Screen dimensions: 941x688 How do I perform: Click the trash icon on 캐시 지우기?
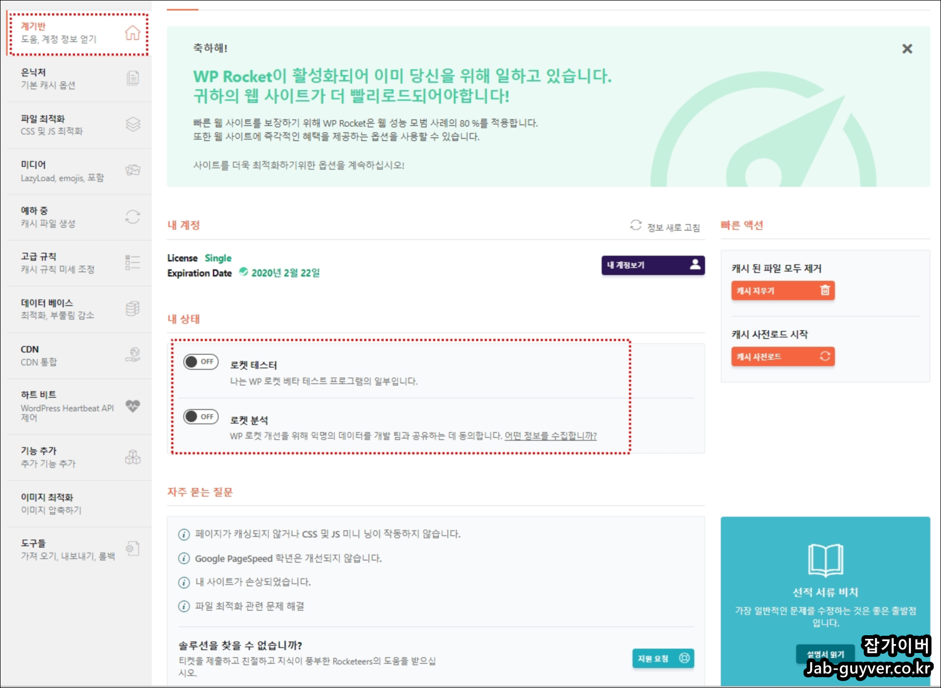click(825, 290)
